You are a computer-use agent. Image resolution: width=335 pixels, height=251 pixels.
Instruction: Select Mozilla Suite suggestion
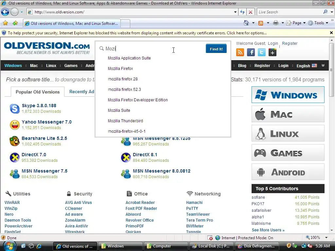119,110
